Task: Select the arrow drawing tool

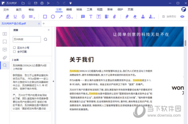Action: (61, 17)
